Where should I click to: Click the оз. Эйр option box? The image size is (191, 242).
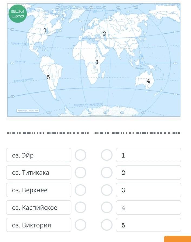tap(39, 155)
